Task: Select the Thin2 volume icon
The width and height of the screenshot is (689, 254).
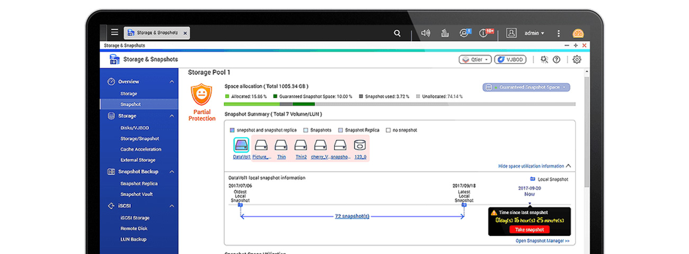Action: pyautogui.click(x=301, y=145)
